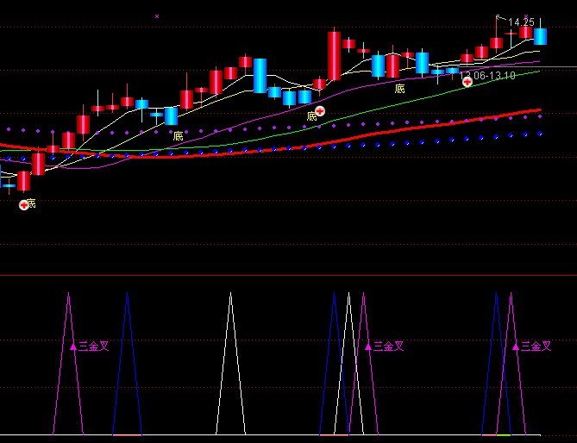This screenshot has width=577, height=443.
Task: Click the red plus marker below 13.06-13.10 text
Action: click(x=467, y=82)
